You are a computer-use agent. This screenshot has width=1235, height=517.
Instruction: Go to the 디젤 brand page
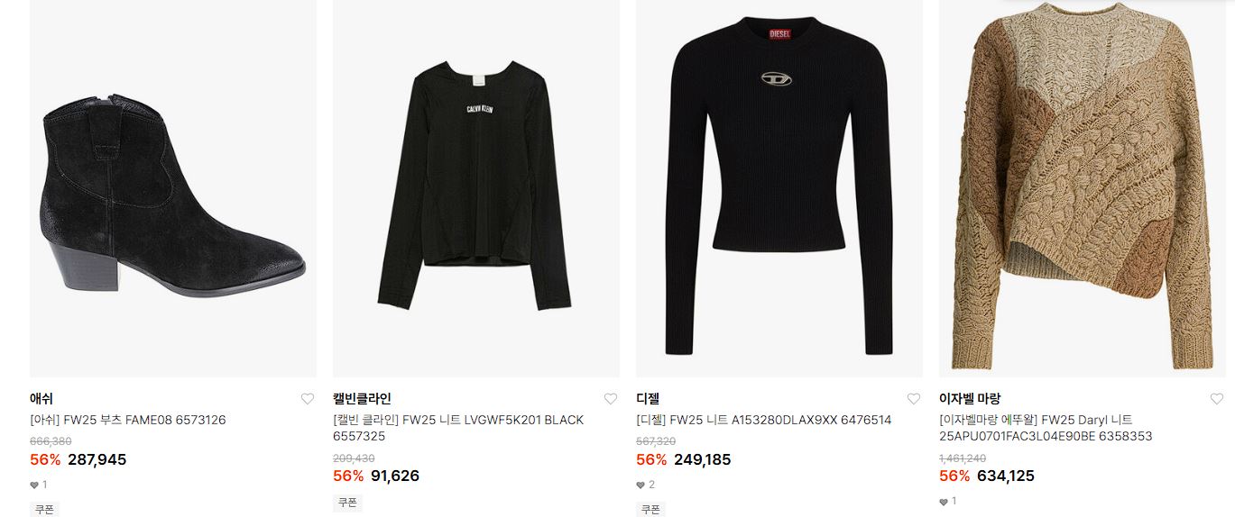click(649, 398)
